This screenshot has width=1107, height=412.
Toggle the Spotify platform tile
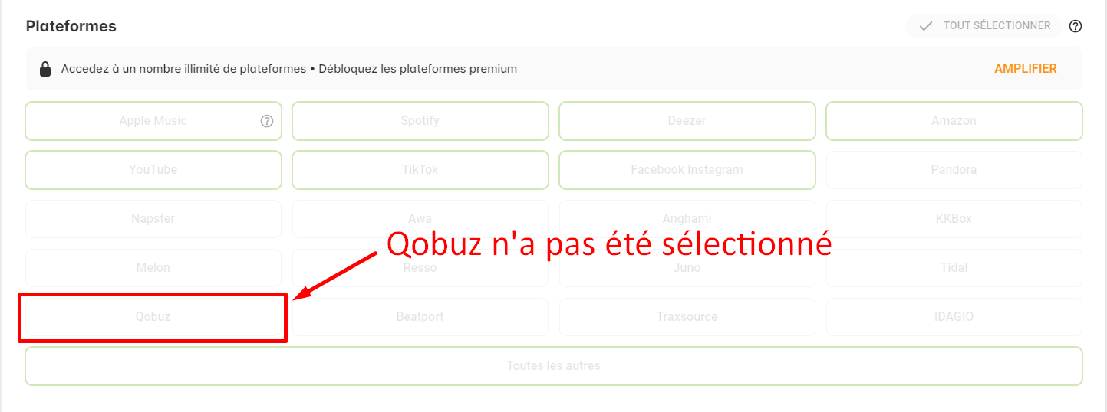(x=420, y=121)
